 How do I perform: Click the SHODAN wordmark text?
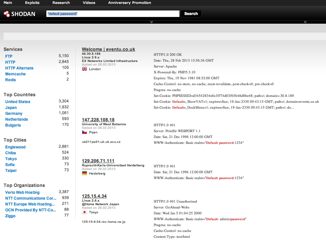point(23,14)
